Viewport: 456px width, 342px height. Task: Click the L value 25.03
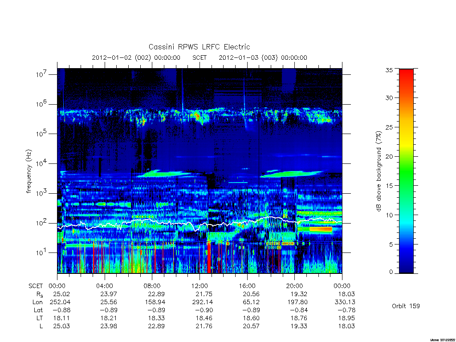click(x=61, y=326)
